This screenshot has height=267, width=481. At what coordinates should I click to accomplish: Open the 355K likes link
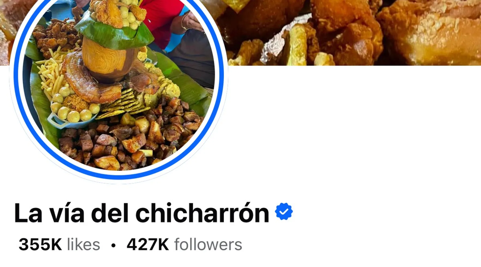tap(59, 244)
